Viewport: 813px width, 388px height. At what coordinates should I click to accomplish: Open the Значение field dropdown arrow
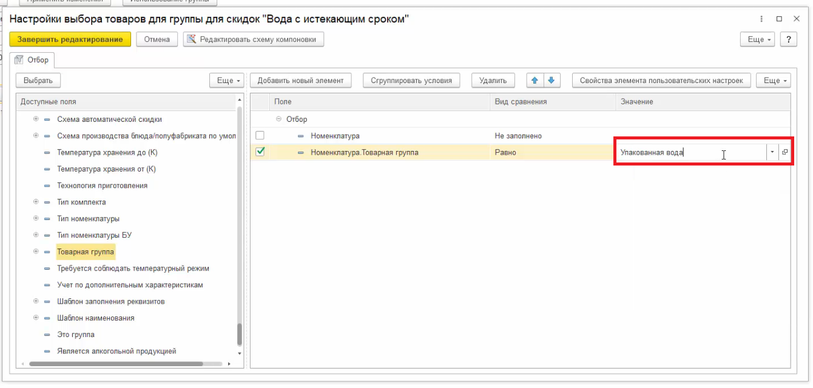(x=772, y=153)
